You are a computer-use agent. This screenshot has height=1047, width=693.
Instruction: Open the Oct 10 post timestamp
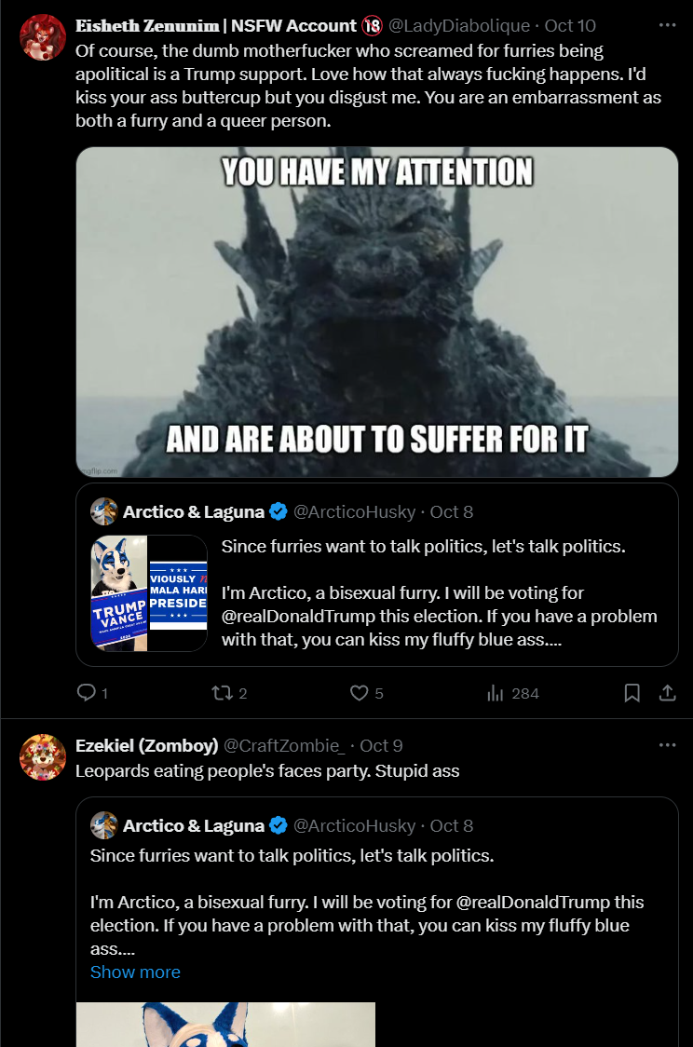(x=569, y=25)
